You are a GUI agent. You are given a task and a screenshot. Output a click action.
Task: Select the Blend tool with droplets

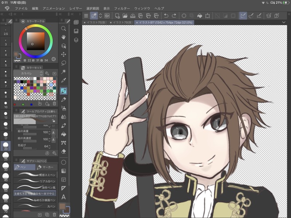pos(63,117)
